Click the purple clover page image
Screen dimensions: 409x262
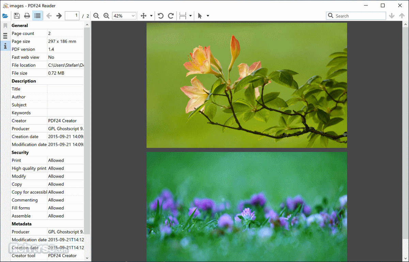(247, 207)
